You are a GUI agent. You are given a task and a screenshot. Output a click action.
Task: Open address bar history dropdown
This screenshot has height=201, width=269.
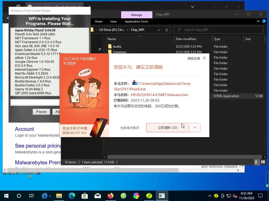click(159, 30)
